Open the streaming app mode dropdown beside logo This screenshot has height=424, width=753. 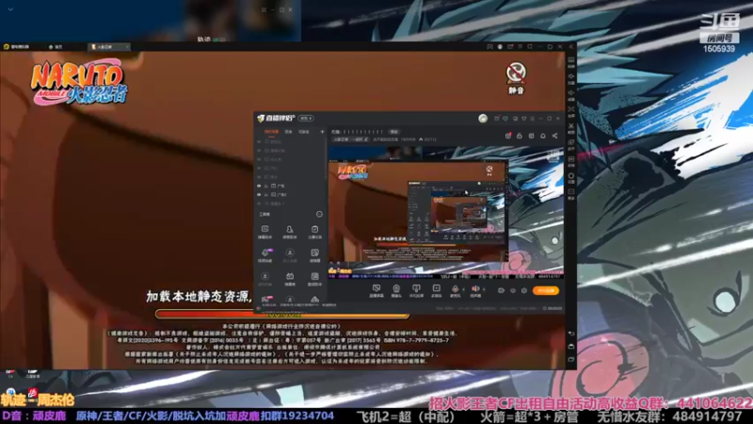[306, 119]
